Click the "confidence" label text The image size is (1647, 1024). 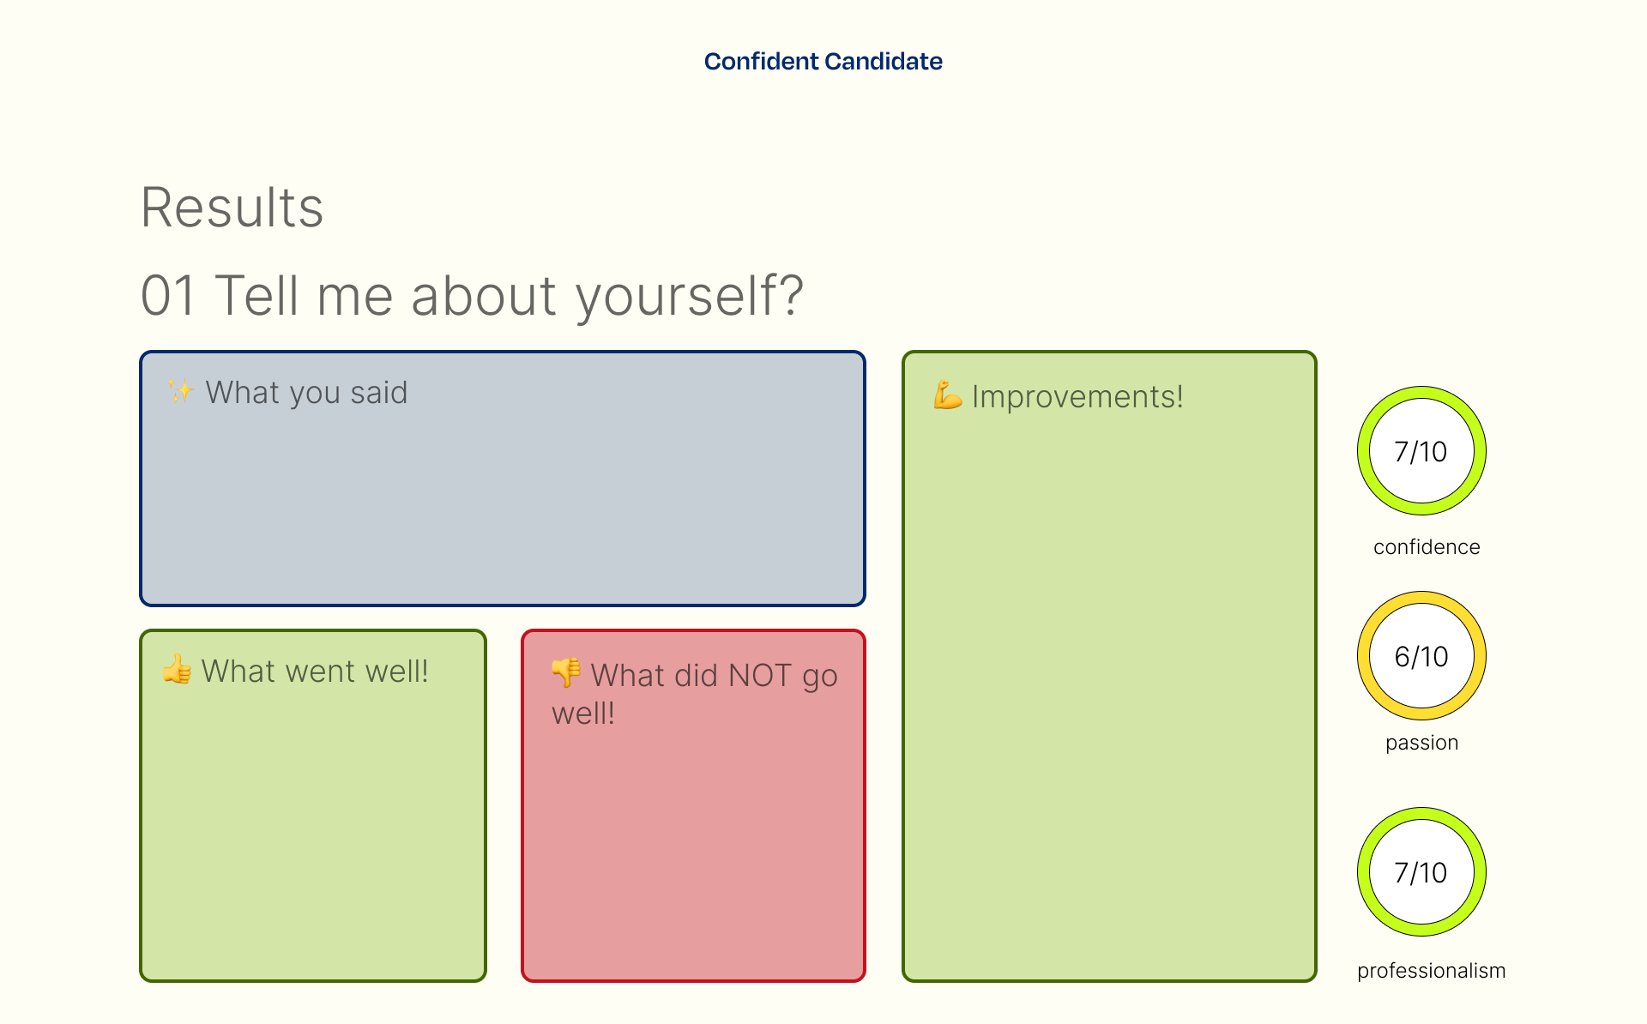pos(1427,547)
